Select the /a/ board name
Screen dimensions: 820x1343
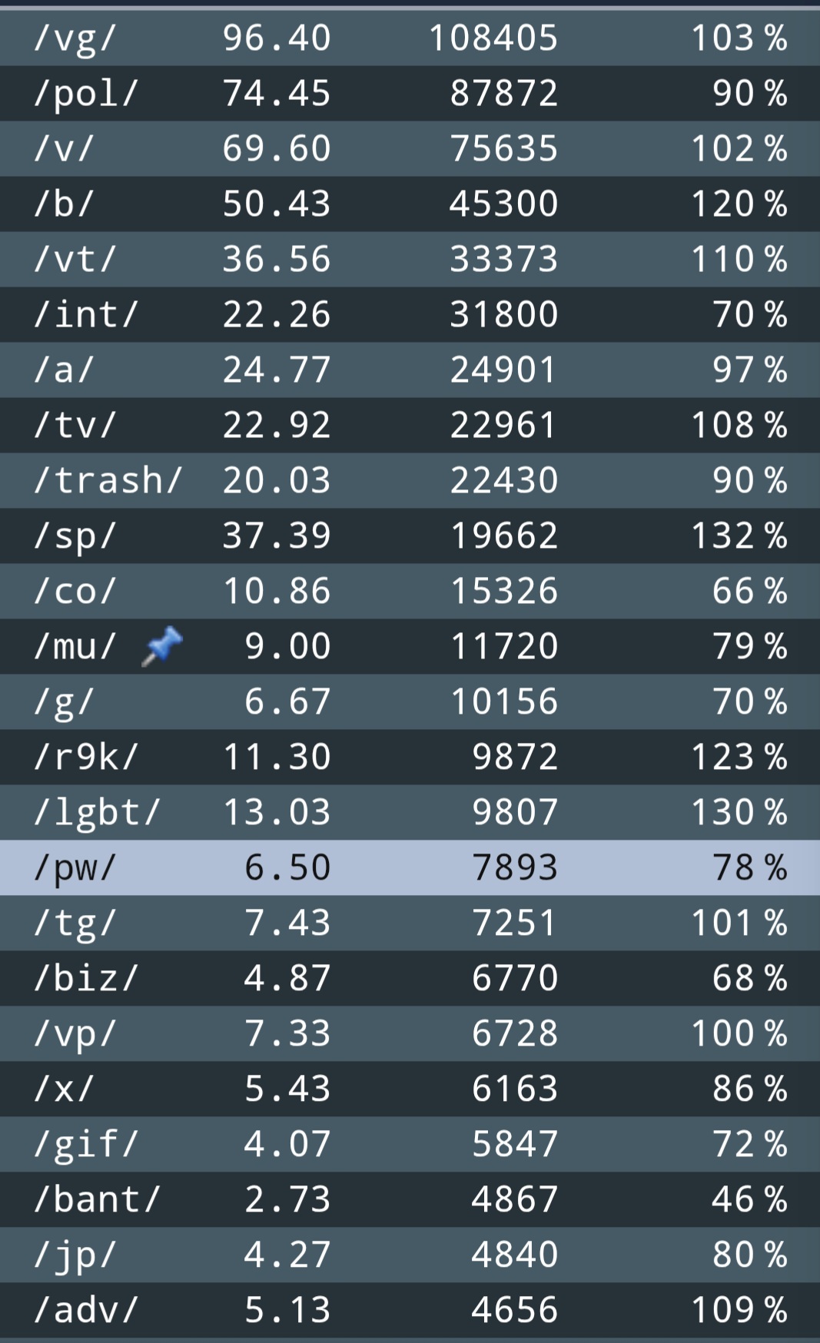click(63, 370)
